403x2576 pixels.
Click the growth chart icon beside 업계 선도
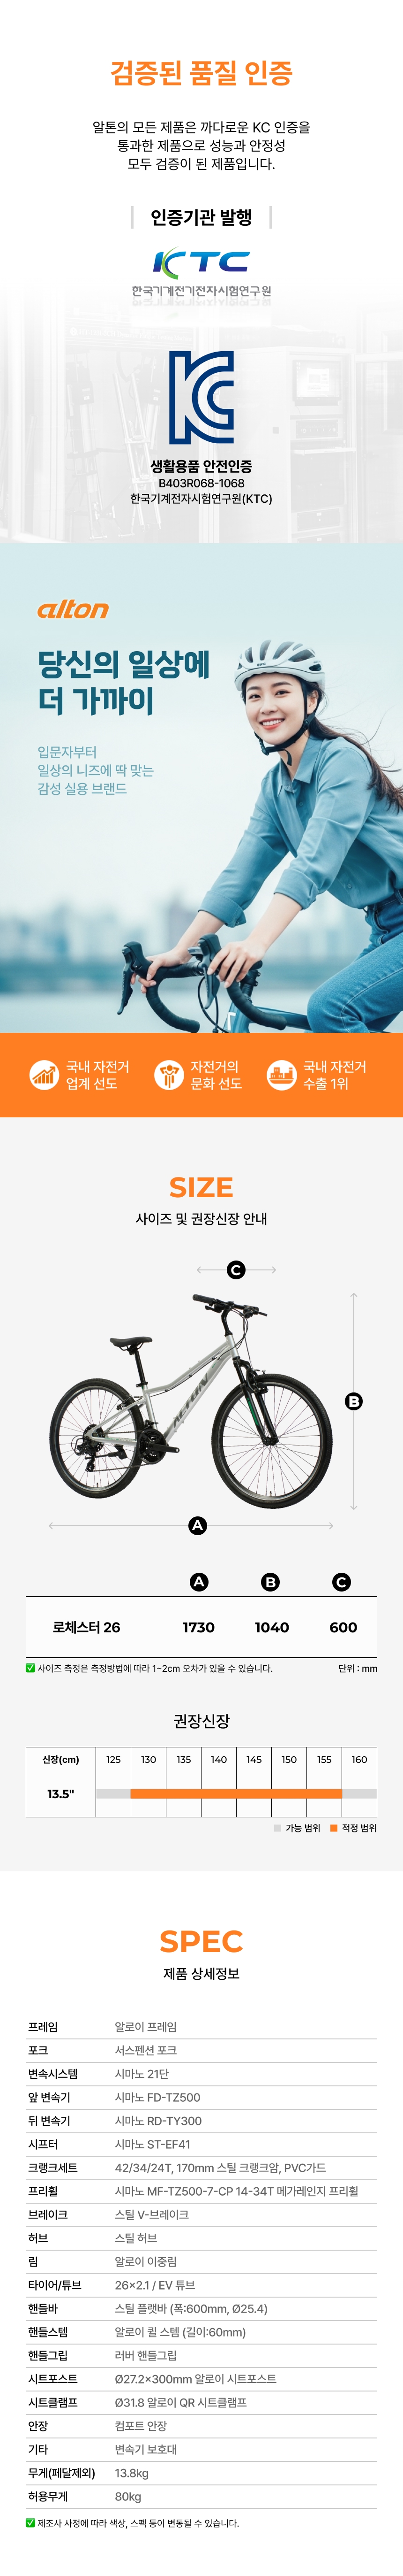coord(44,1074)
